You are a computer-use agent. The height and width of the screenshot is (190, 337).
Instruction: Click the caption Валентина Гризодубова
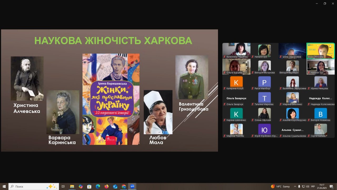(x=194, y=106)
